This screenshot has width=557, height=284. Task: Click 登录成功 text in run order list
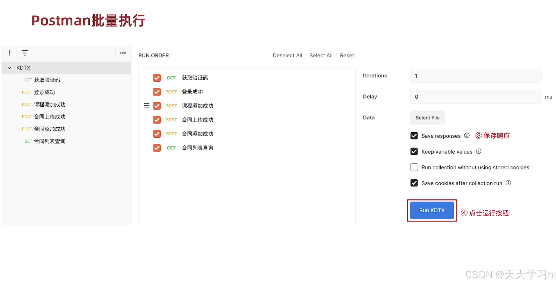tap(192, 92)
